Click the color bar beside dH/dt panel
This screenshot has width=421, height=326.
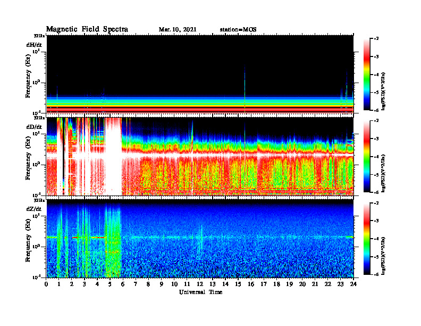click(367, 75)
